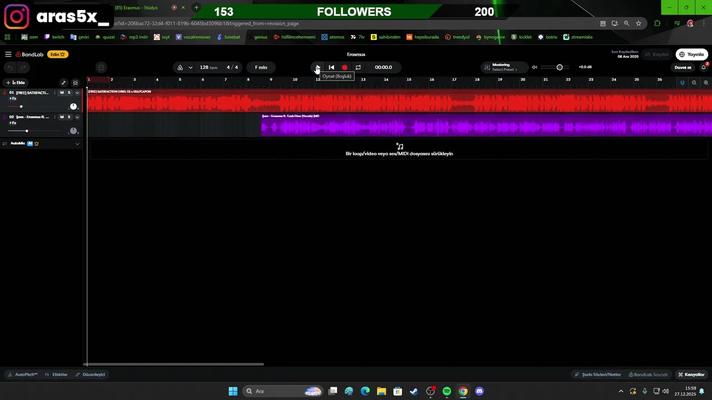Open the metronome settings dropdown arrow
Image resolution: width=712 pixels, height=400 pixels.
click(x=190, y=67)
